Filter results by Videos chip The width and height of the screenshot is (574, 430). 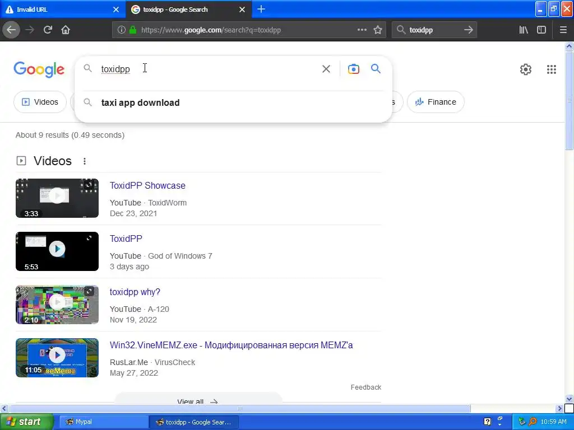(40, 102)
